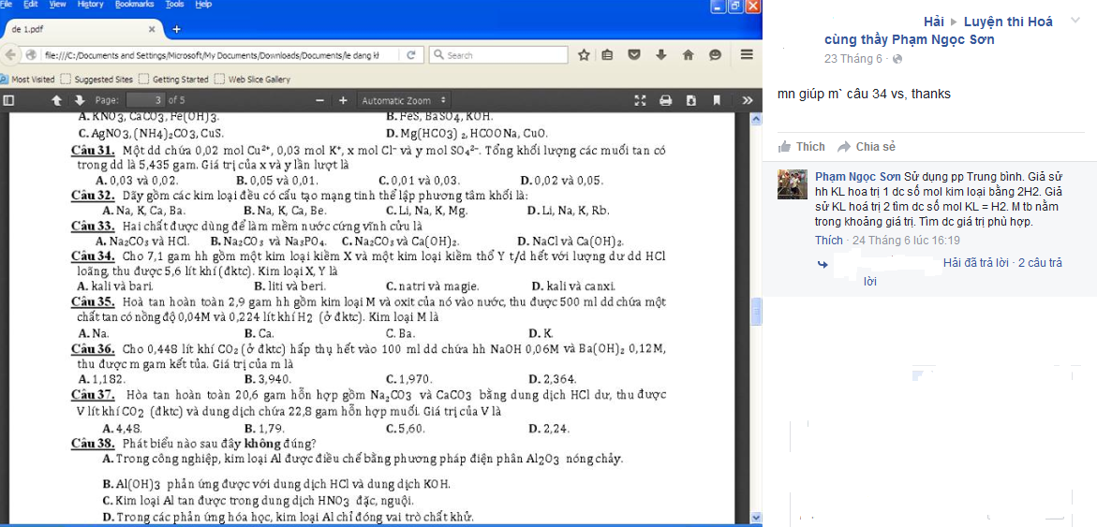This screenshot has width=1097, height=527.
Task: Open Phạm Ngọc Sơn commenter profile link
Action: point(858,175)
